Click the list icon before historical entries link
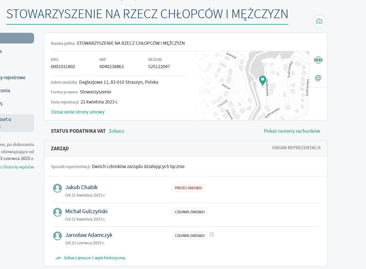 pos(58,258)
